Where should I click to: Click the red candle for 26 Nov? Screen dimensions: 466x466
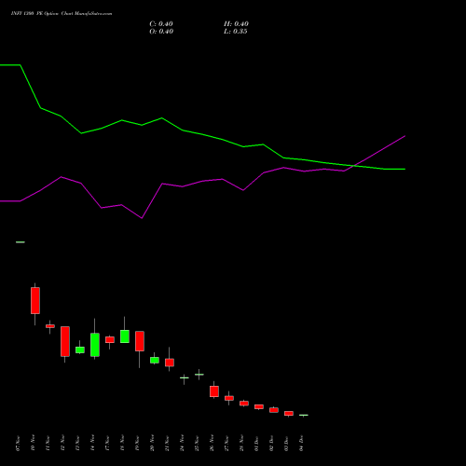click(214, 391)
